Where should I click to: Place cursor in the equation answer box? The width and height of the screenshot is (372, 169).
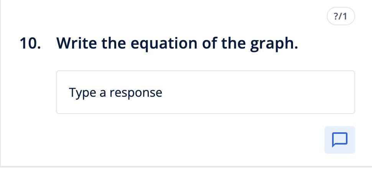pyautogui.click(x=205, y=92)
